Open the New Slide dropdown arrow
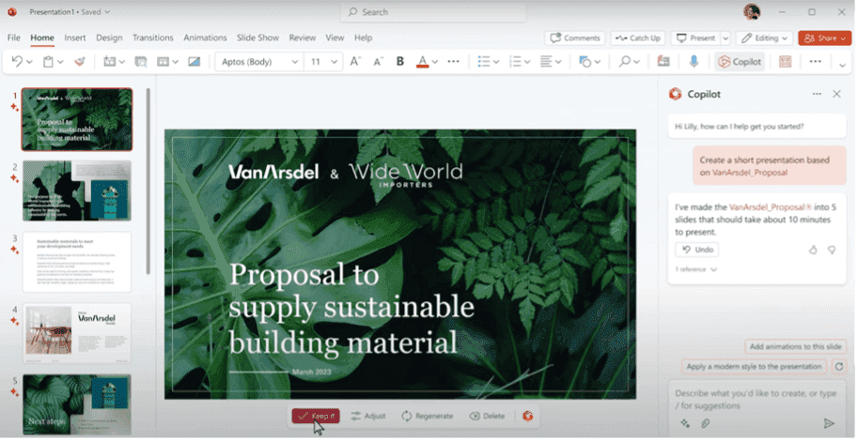Image resolution: width=858 pixels, height=441 pixels. coord(122,62)
